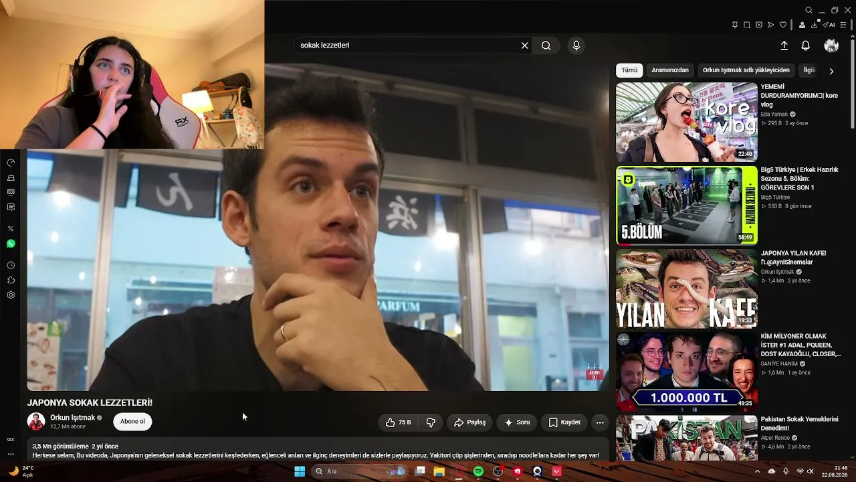Open the Pakistan Sokak Yemekleri thumbnail
856x482 pixels.
point(687,438)
